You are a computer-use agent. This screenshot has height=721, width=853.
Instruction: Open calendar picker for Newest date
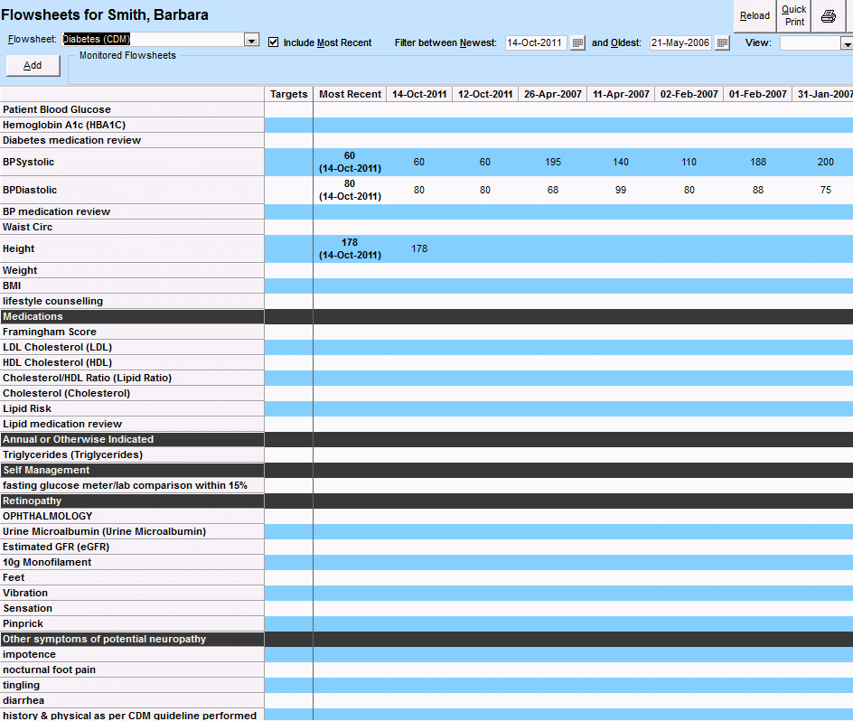[577, 43]
